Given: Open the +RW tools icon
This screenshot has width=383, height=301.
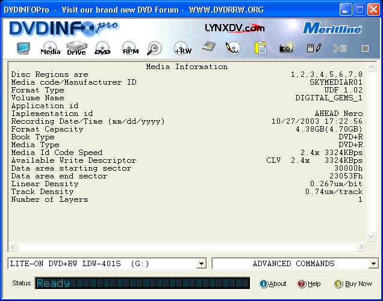Looking at the screenshot, I should point(182,48).
